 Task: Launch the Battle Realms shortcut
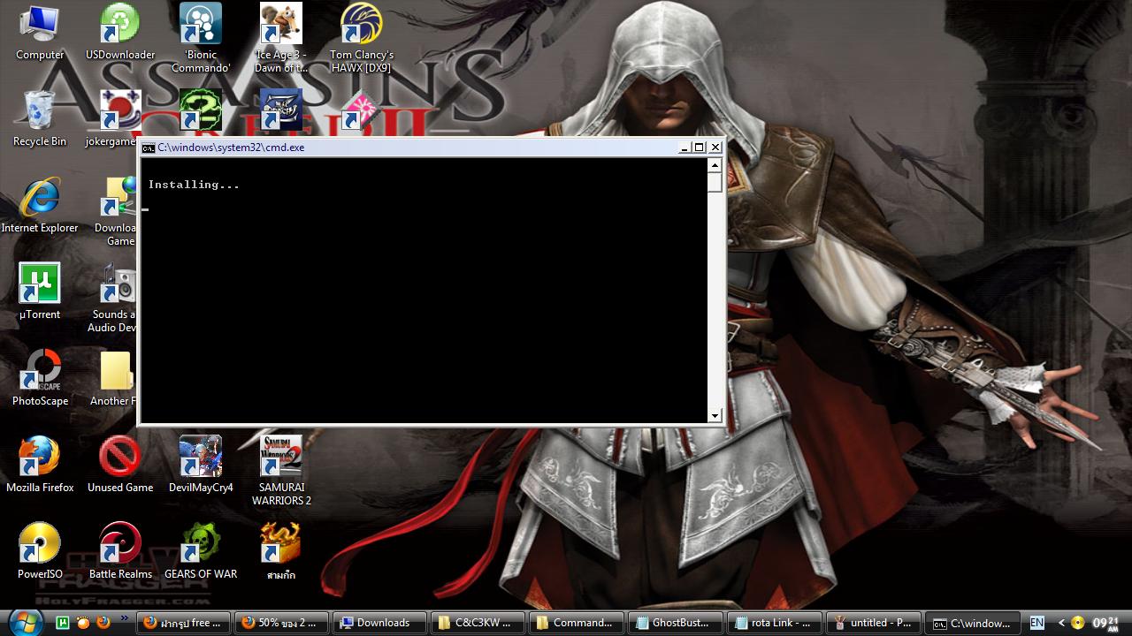[120, 552]
